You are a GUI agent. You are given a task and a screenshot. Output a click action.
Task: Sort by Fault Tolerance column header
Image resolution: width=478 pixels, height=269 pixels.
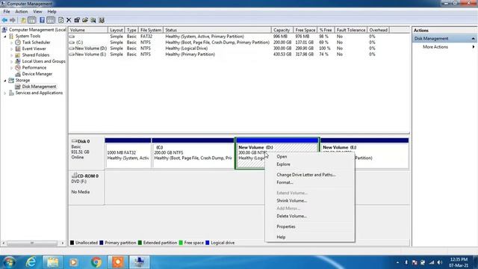coord(351,30)
